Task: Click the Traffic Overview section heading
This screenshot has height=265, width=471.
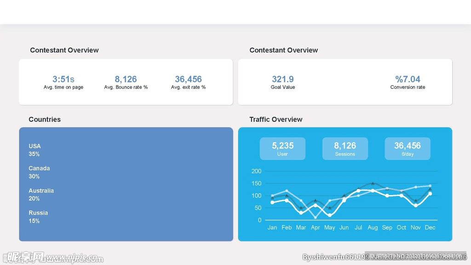Action: [276, 119]
